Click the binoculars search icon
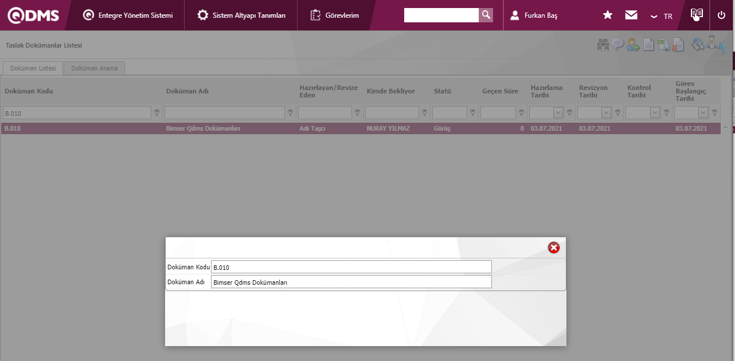735x361 pixels. point(603,45)
